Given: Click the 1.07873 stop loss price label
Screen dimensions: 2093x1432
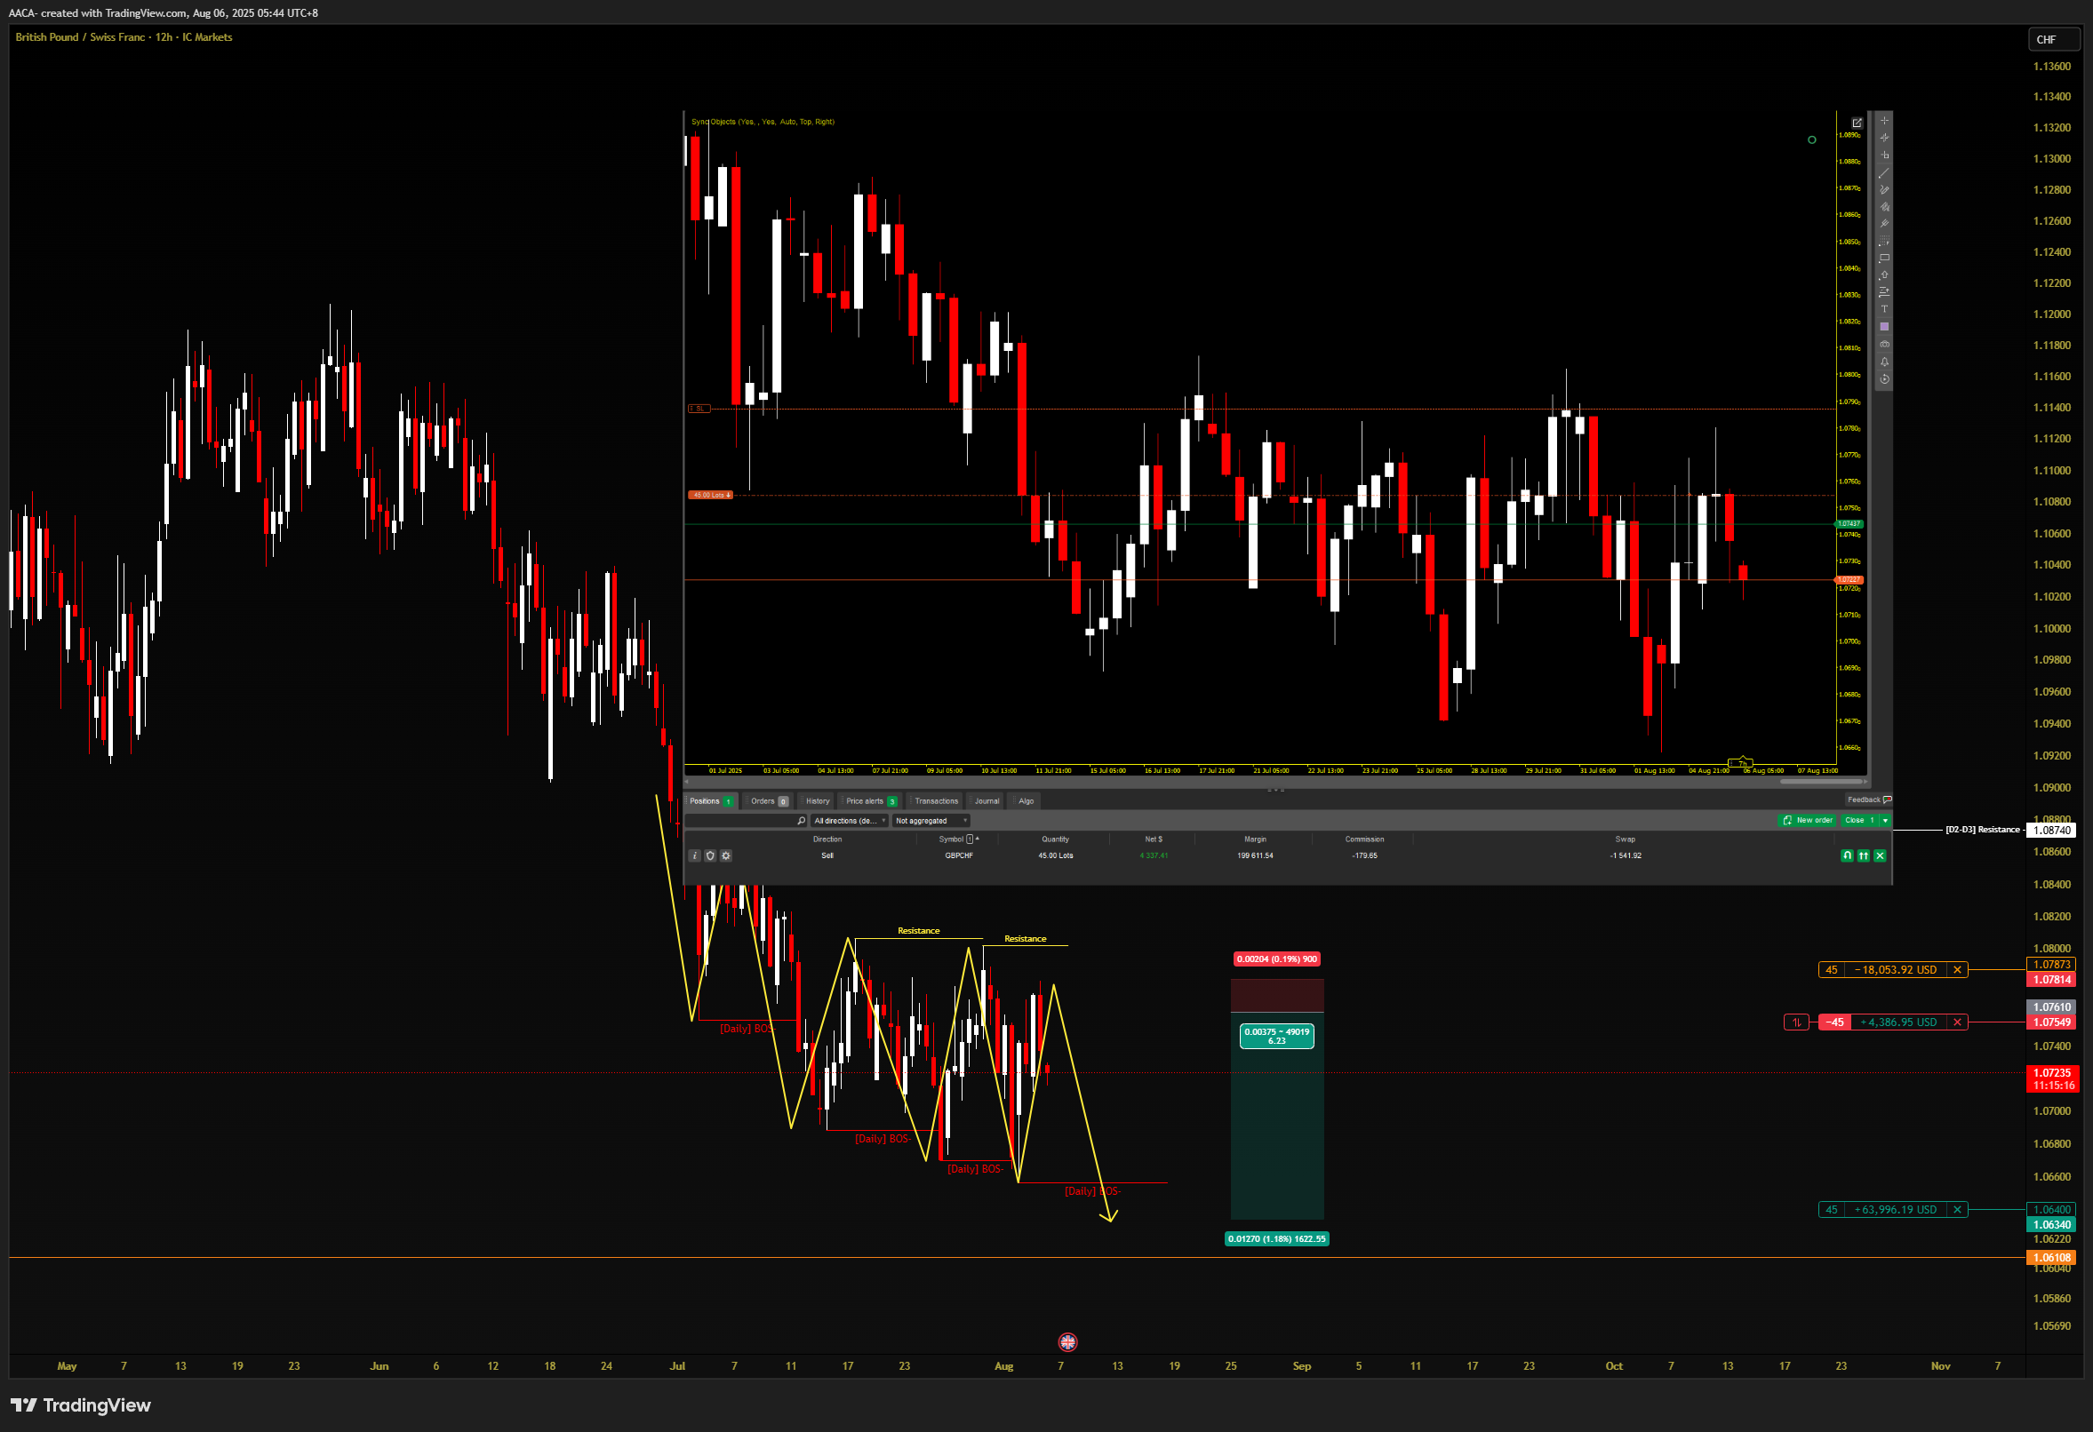Looking at the screenshot, I should 2051,965.
